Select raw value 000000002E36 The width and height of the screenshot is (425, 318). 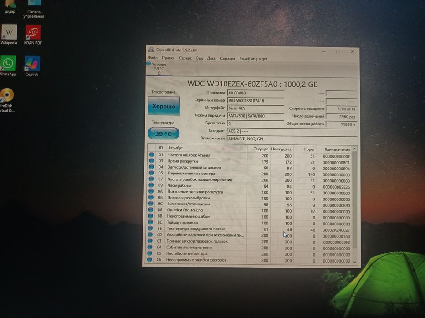tap(336, 187)
